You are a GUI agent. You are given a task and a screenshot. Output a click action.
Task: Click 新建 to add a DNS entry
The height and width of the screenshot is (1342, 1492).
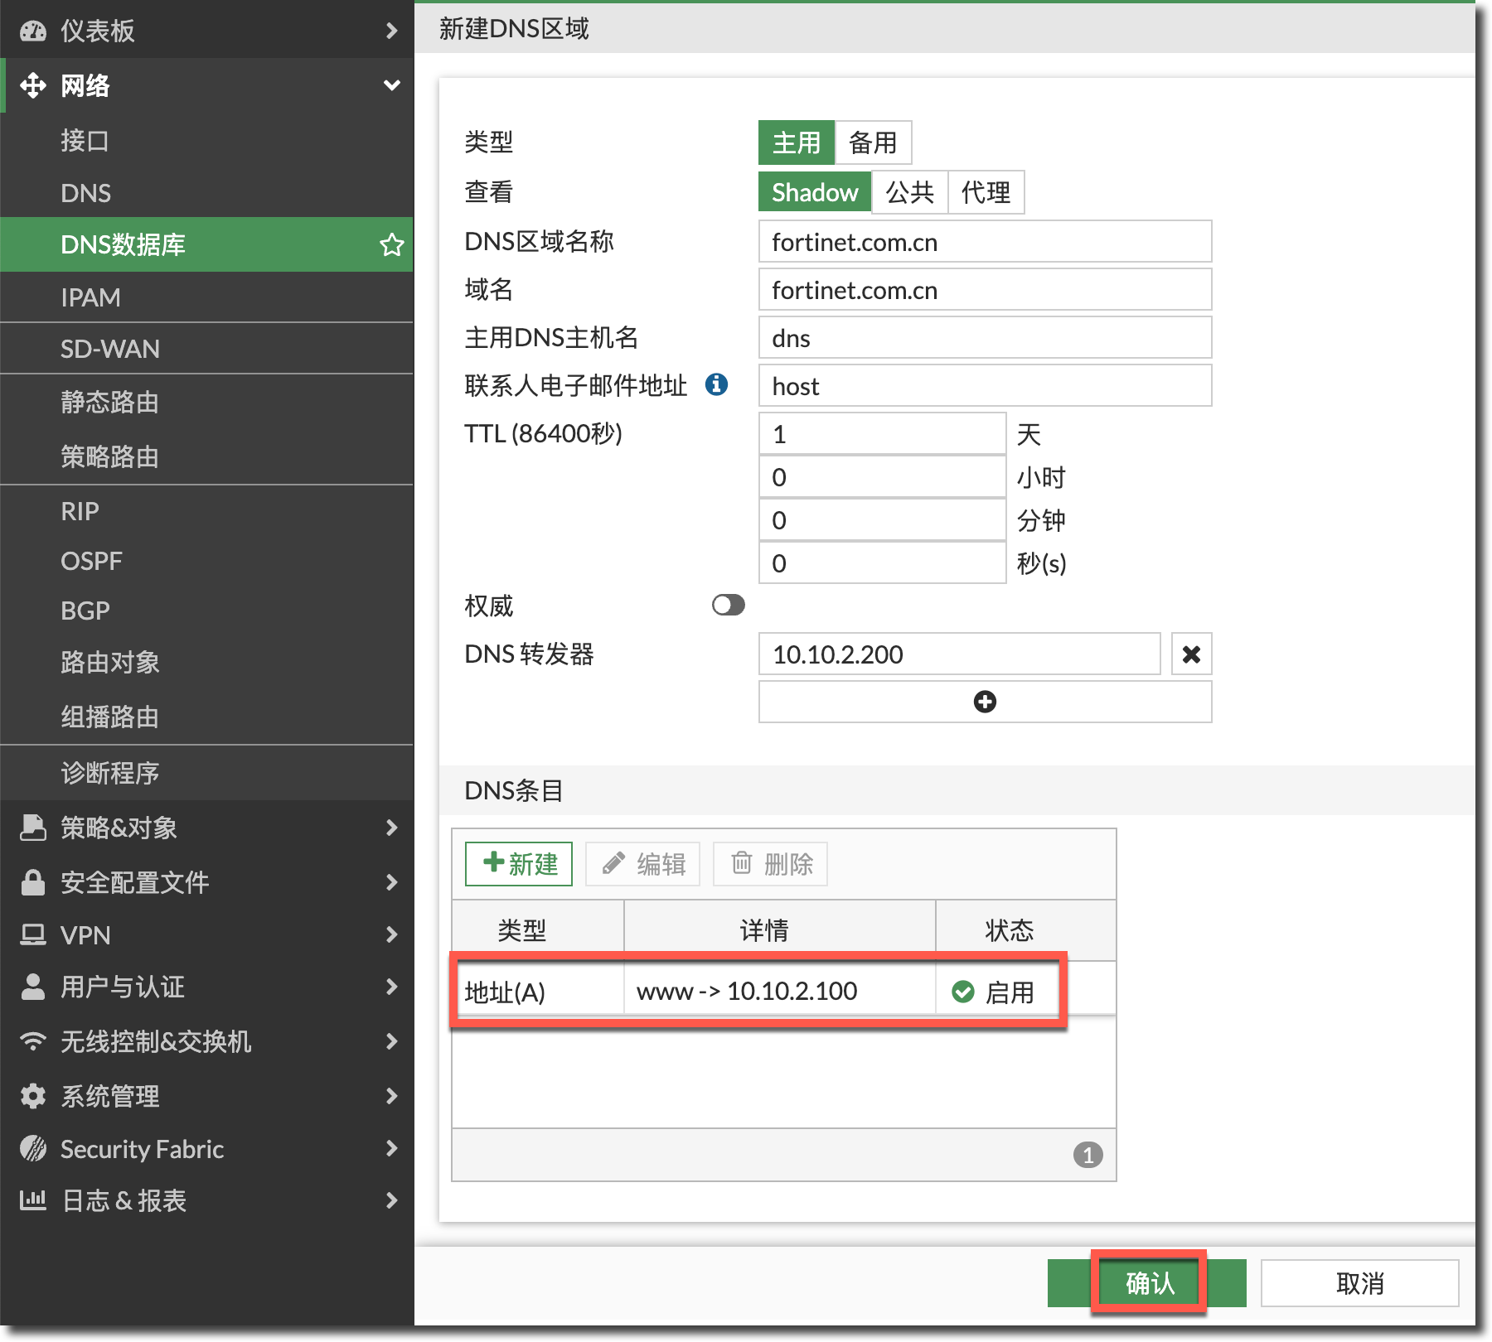pyautogui.click(x=519, y=864)
